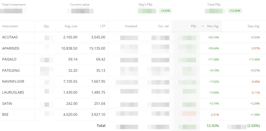
Task: Click NAVINFLUOR day change -0.45%
Action: pos(255,81)
